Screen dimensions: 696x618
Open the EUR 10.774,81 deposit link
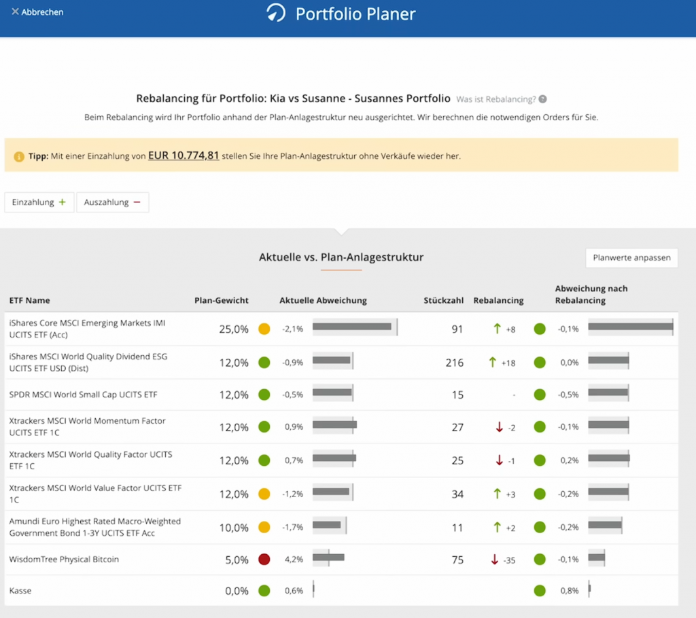(184, 156)
